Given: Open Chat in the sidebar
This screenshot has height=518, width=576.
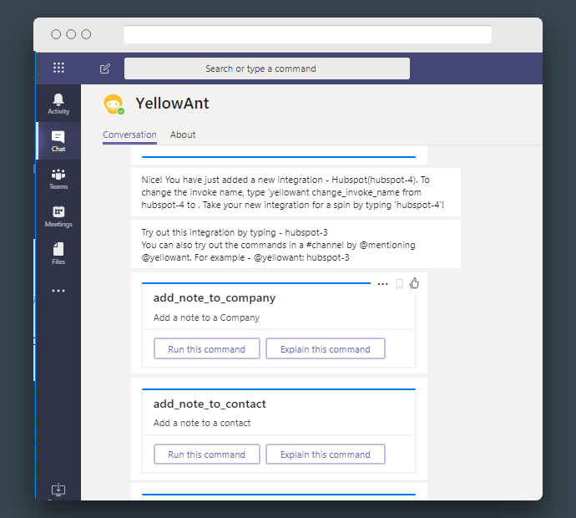Looking at the screenshot, I should pyautogui.click(x=58, y=141).
